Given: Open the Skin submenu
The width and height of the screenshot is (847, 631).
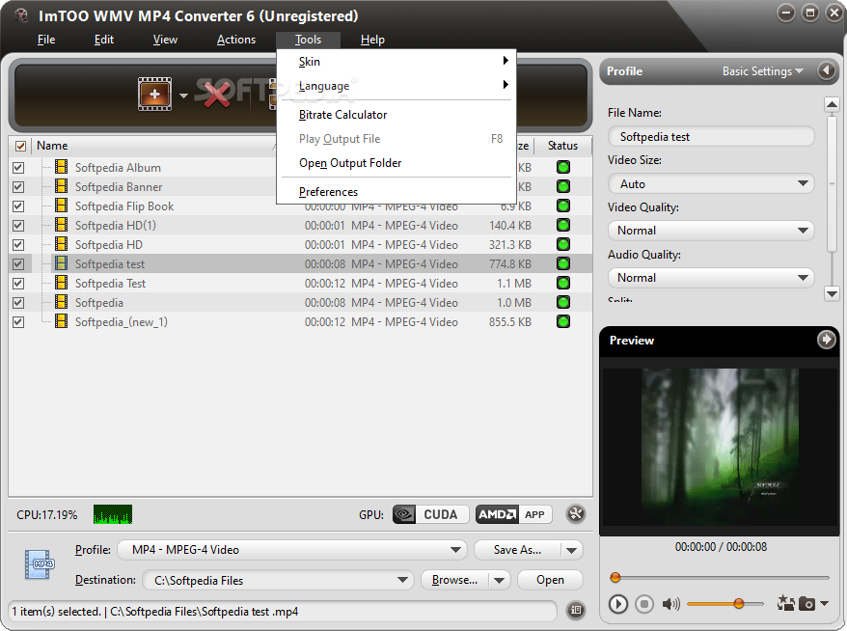Looking at the screenshot, I should [396, 62].
